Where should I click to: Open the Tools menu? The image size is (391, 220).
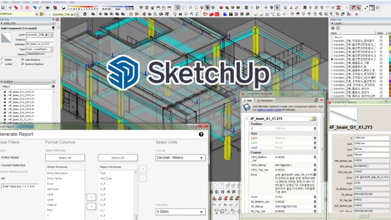click(x=35, y=2)
